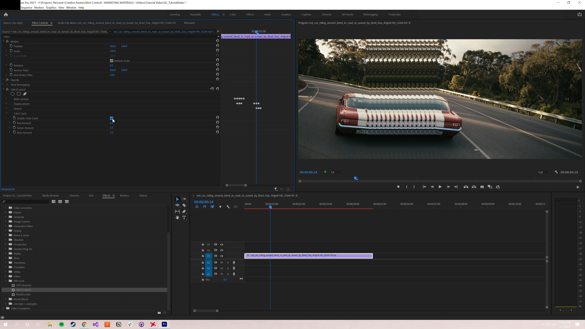Click Green Amount value
Image resolution: width=585 pixels, height=329 pixels.
(x=112, y=128)
